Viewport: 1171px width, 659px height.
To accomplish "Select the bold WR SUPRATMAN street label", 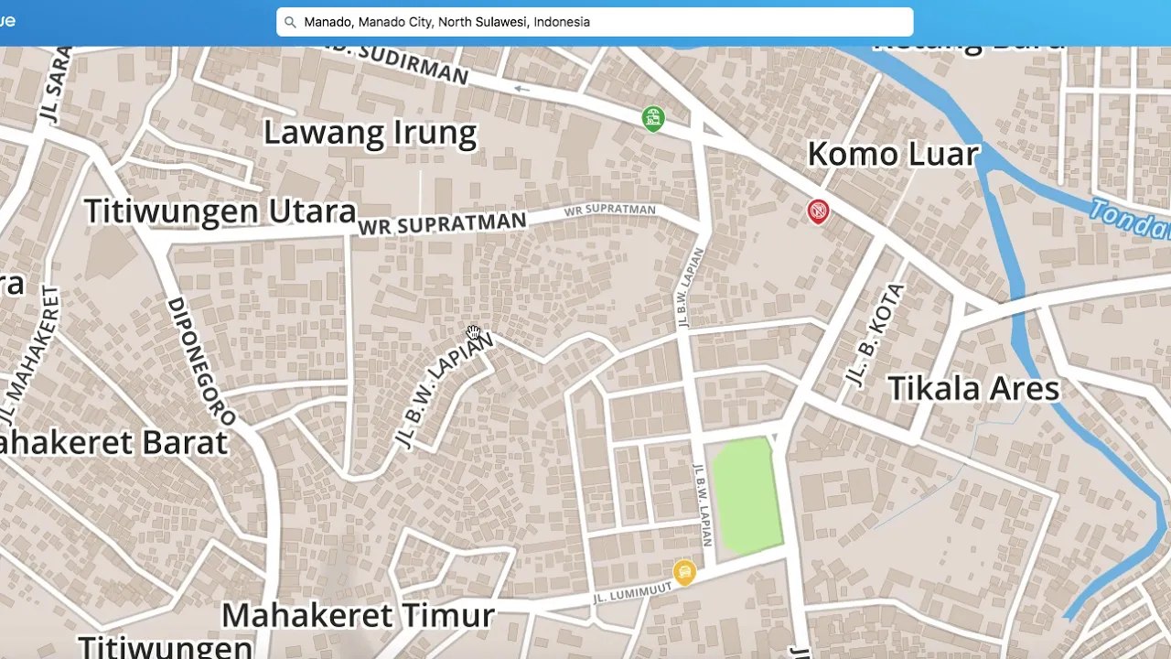I will [x=443, y=223].
